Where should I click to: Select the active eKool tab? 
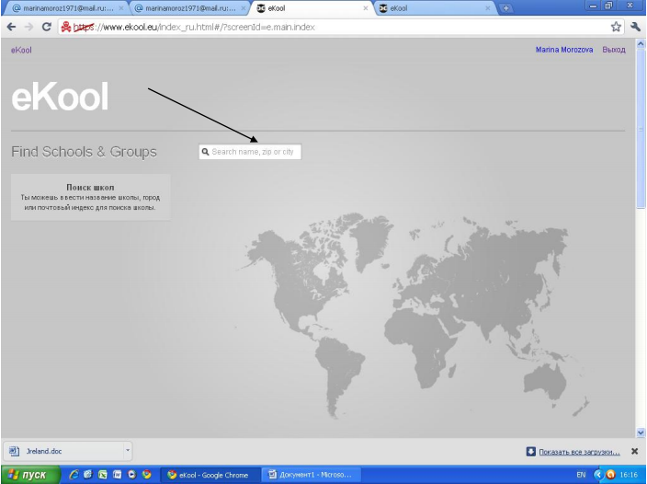312,8
